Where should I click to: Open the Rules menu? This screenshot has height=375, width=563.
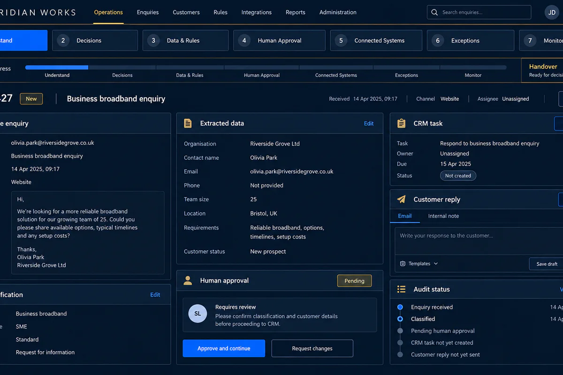(221, 12)
